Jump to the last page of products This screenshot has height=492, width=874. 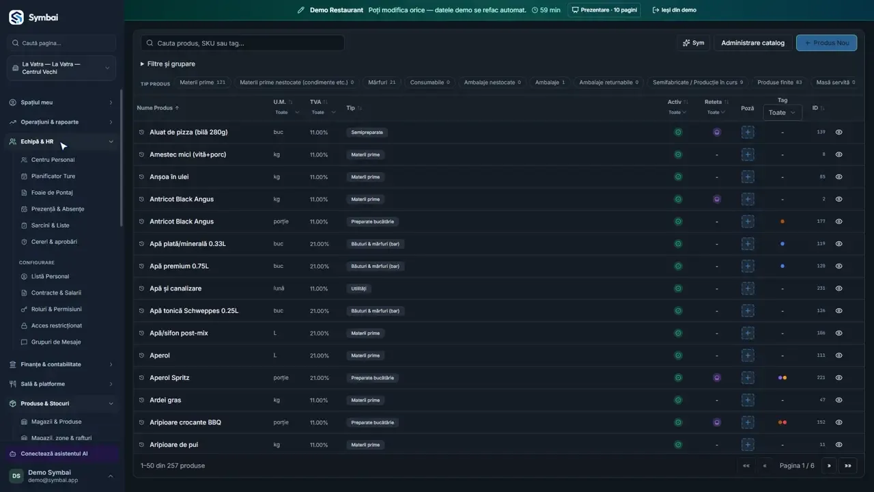848,466
